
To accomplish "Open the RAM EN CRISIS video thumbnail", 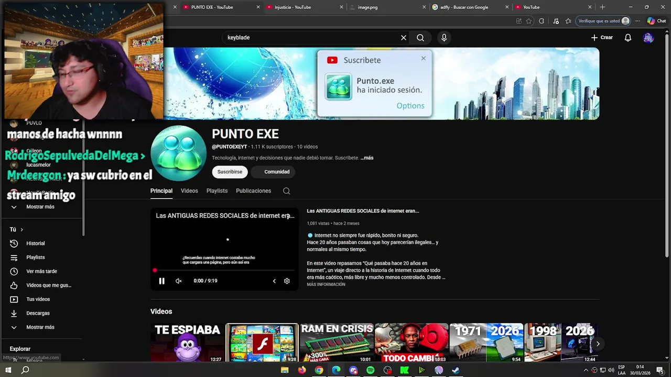I will tap(337, 343).
